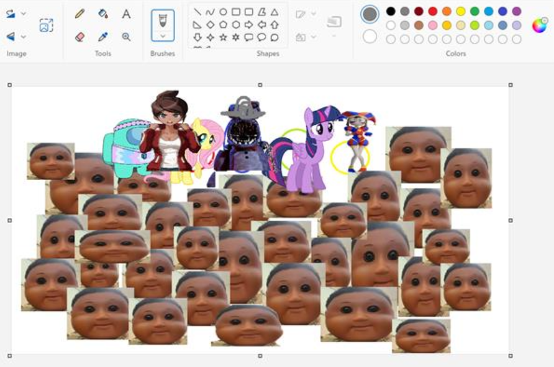Screen dimensions: 554x367
Task: Pick the green color swatch in top row
Action: [x=475, y=11]
